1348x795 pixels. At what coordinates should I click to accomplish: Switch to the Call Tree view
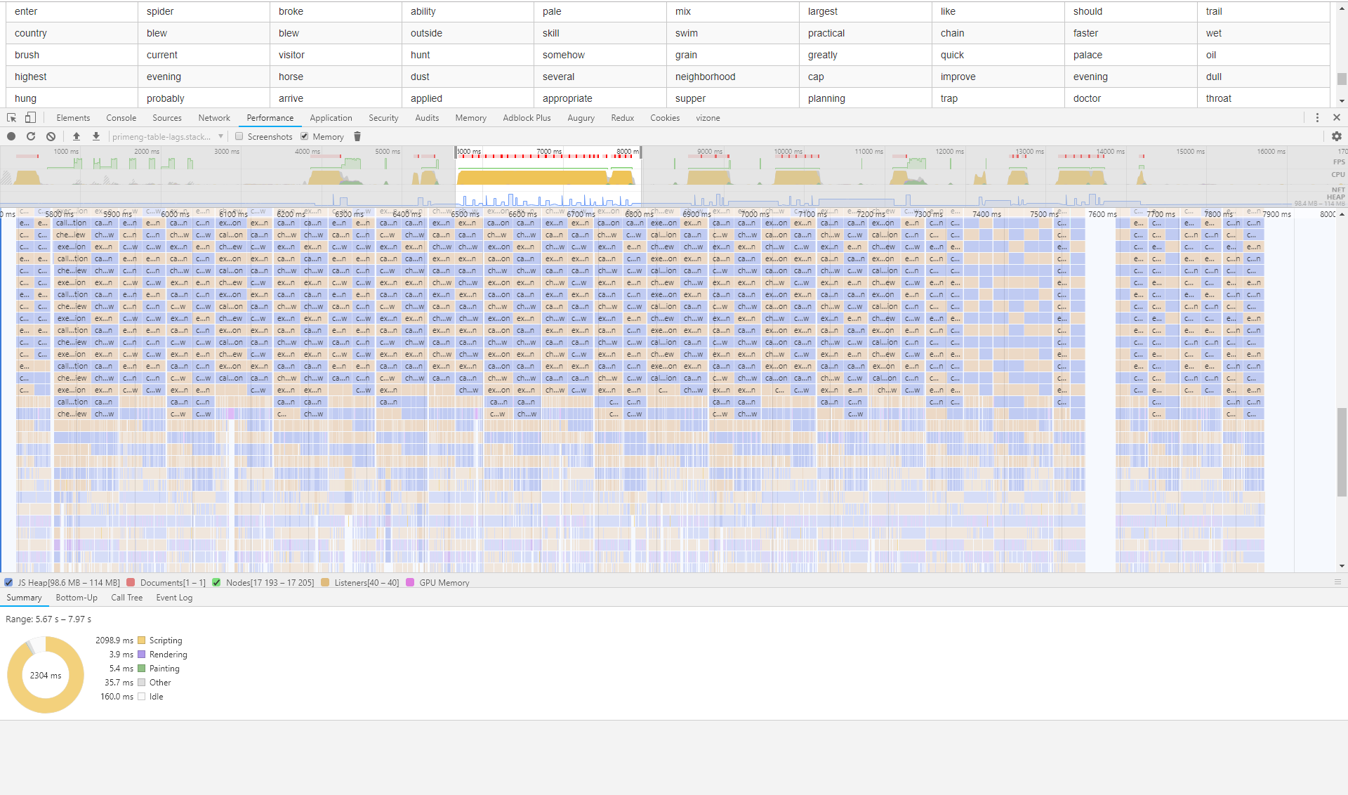coord(126,598)
